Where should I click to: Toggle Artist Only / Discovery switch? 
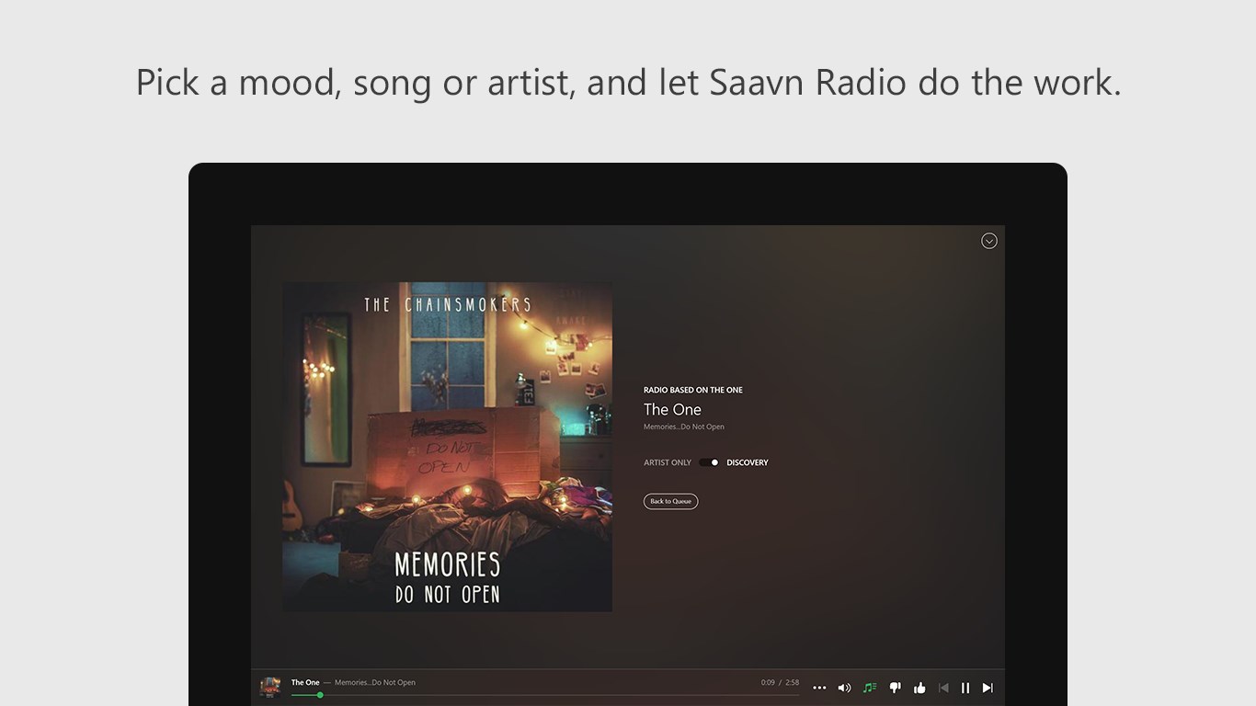pos(709,462)
